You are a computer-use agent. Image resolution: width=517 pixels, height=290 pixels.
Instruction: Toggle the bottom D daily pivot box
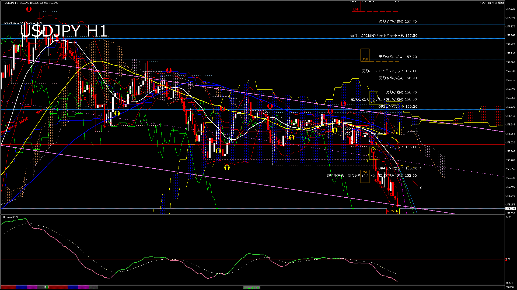(x=397, y=211)
